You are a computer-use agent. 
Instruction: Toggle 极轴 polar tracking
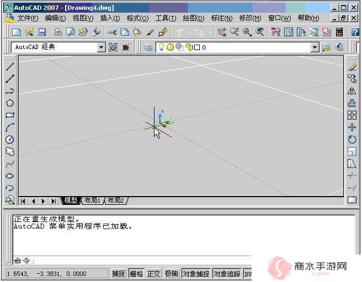coord(171,274)
